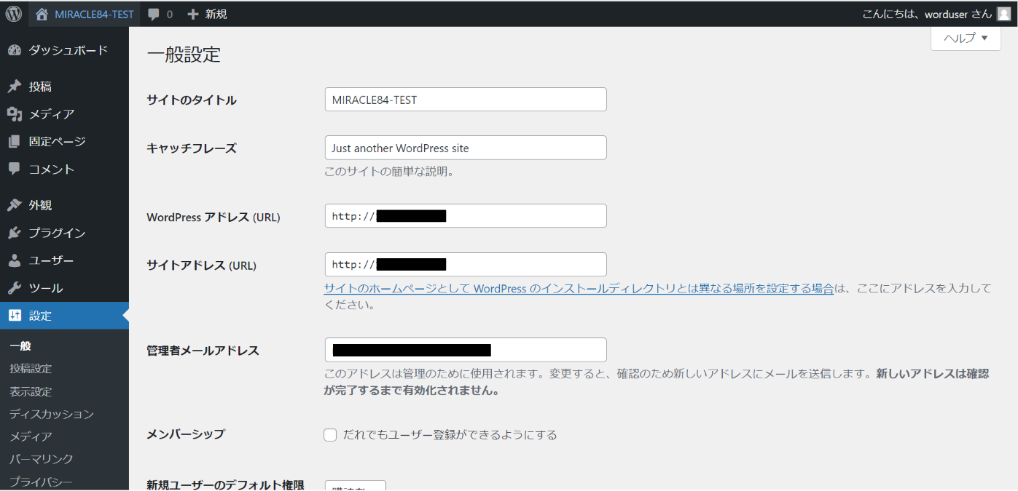
Task: Click the このサイトの簡単な説明。 text
Action: coord(389,172)
